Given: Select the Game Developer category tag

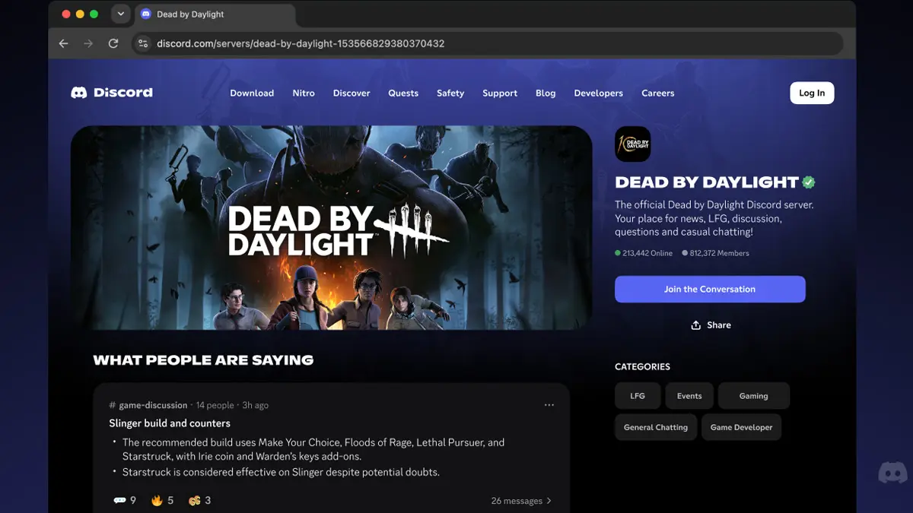Looking at the screenshot, I should pos(741,427).
